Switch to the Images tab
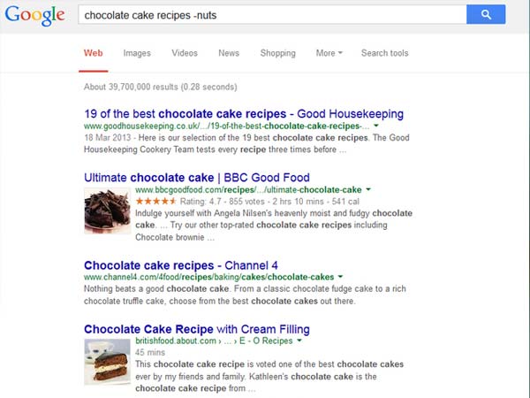The height and width of the screenshot is (398, 530). (137, 53)
